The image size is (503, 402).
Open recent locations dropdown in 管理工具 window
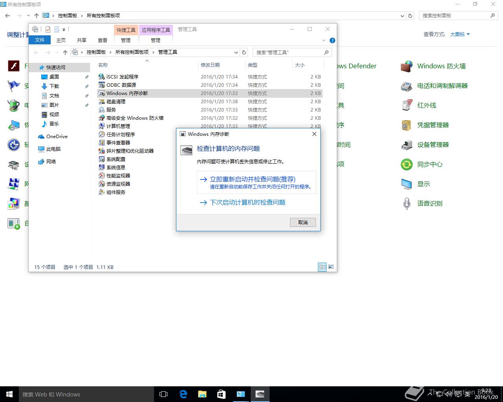[57, 52]
